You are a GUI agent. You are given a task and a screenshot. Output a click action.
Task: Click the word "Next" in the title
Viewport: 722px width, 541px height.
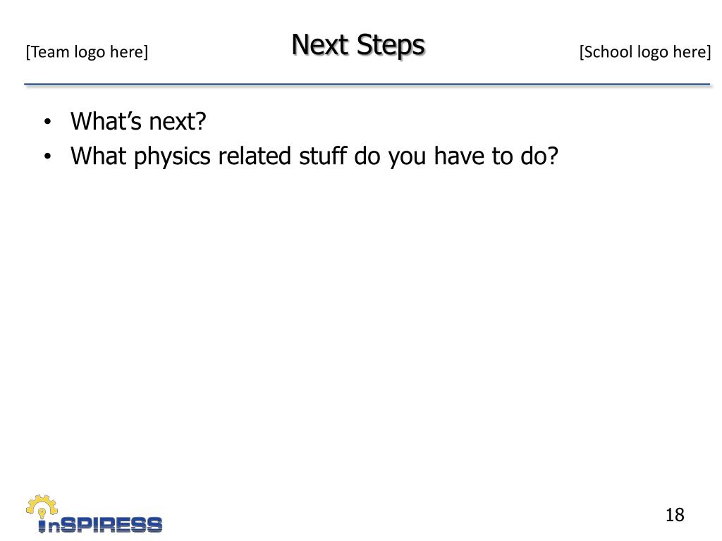point(320,44)
